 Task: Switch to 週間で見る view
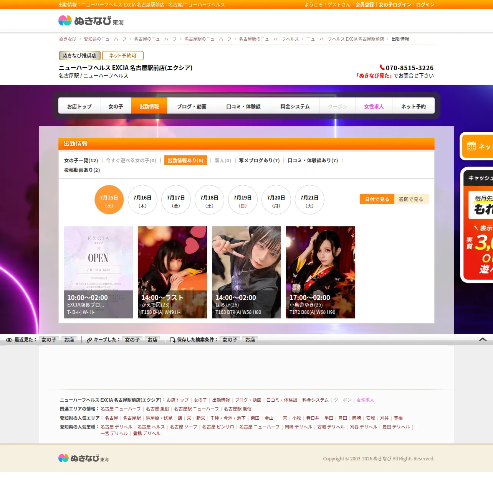point(411,199)
